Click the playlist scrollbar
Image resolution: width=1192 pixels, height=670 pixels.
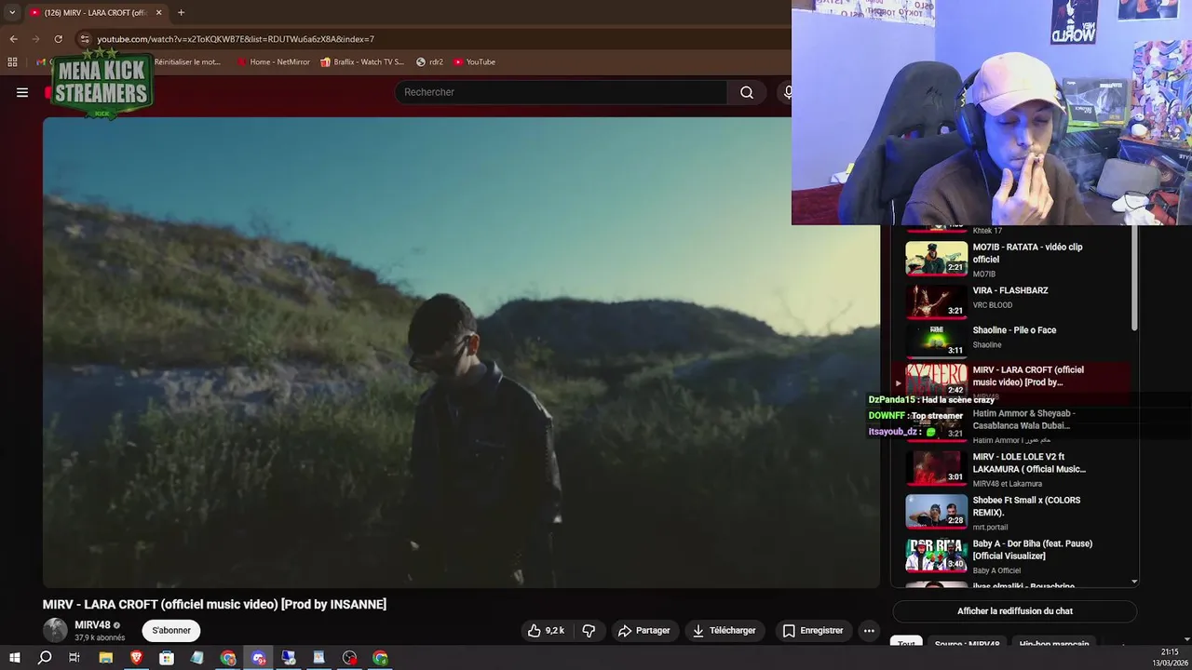(x=1134, y=279)
